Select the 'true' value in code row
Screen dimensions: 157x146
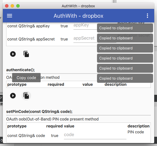[x=55, y=136]
